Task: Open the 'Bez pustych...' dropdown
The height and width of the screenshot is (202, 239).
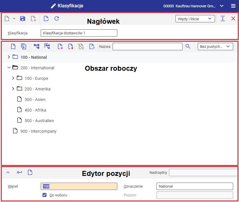Action: (215, 46)
